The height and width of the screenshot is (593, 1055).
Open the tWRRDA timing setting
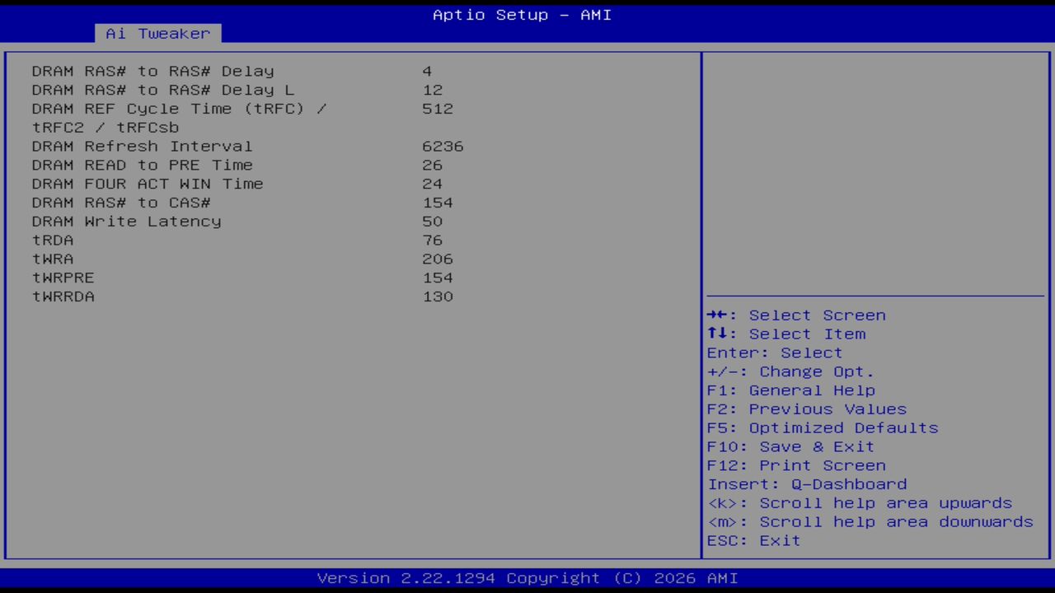[x=63, y=296]
